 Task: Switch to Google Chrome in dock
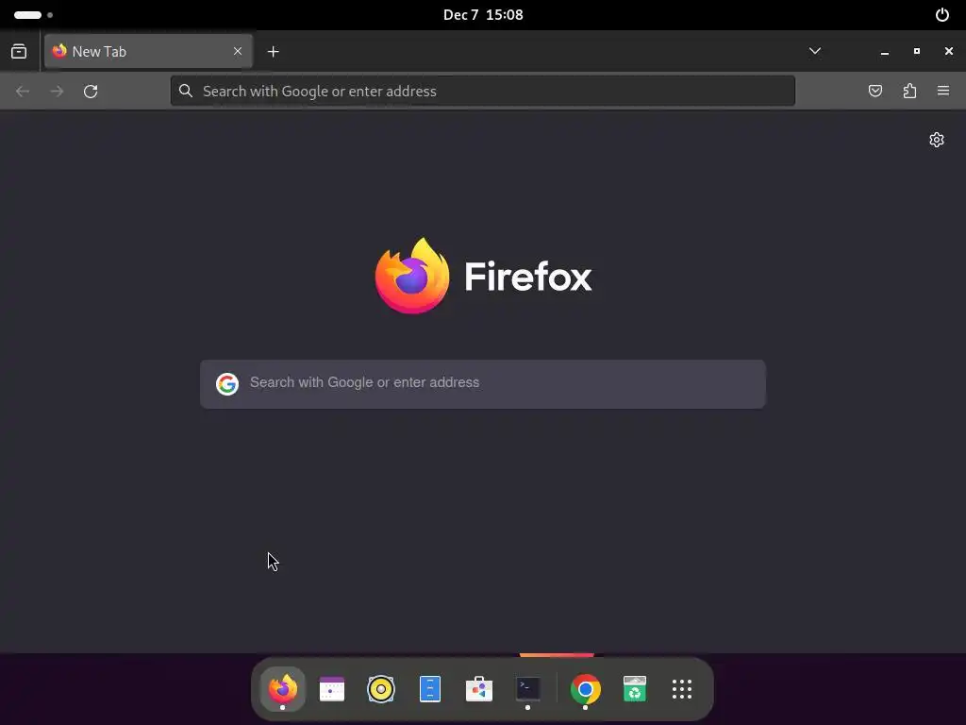point(585,688)
